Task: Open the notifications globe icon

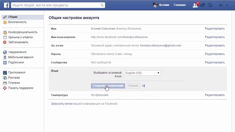Action: 210,5
